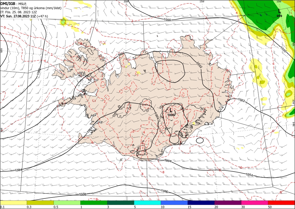Click the '20' legend scale value
Screen dimensions: 295x209
pyautogui.click(x=216, y=207)
